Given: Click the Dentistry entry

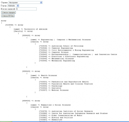Looking at the screenshot, I should click(x=50, y=88).
